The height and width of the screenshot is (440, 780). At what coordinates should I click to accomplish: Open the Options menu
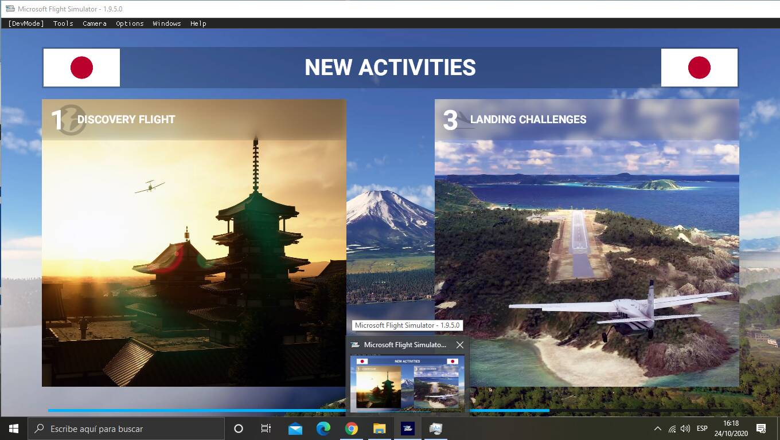tap(130, 23)
